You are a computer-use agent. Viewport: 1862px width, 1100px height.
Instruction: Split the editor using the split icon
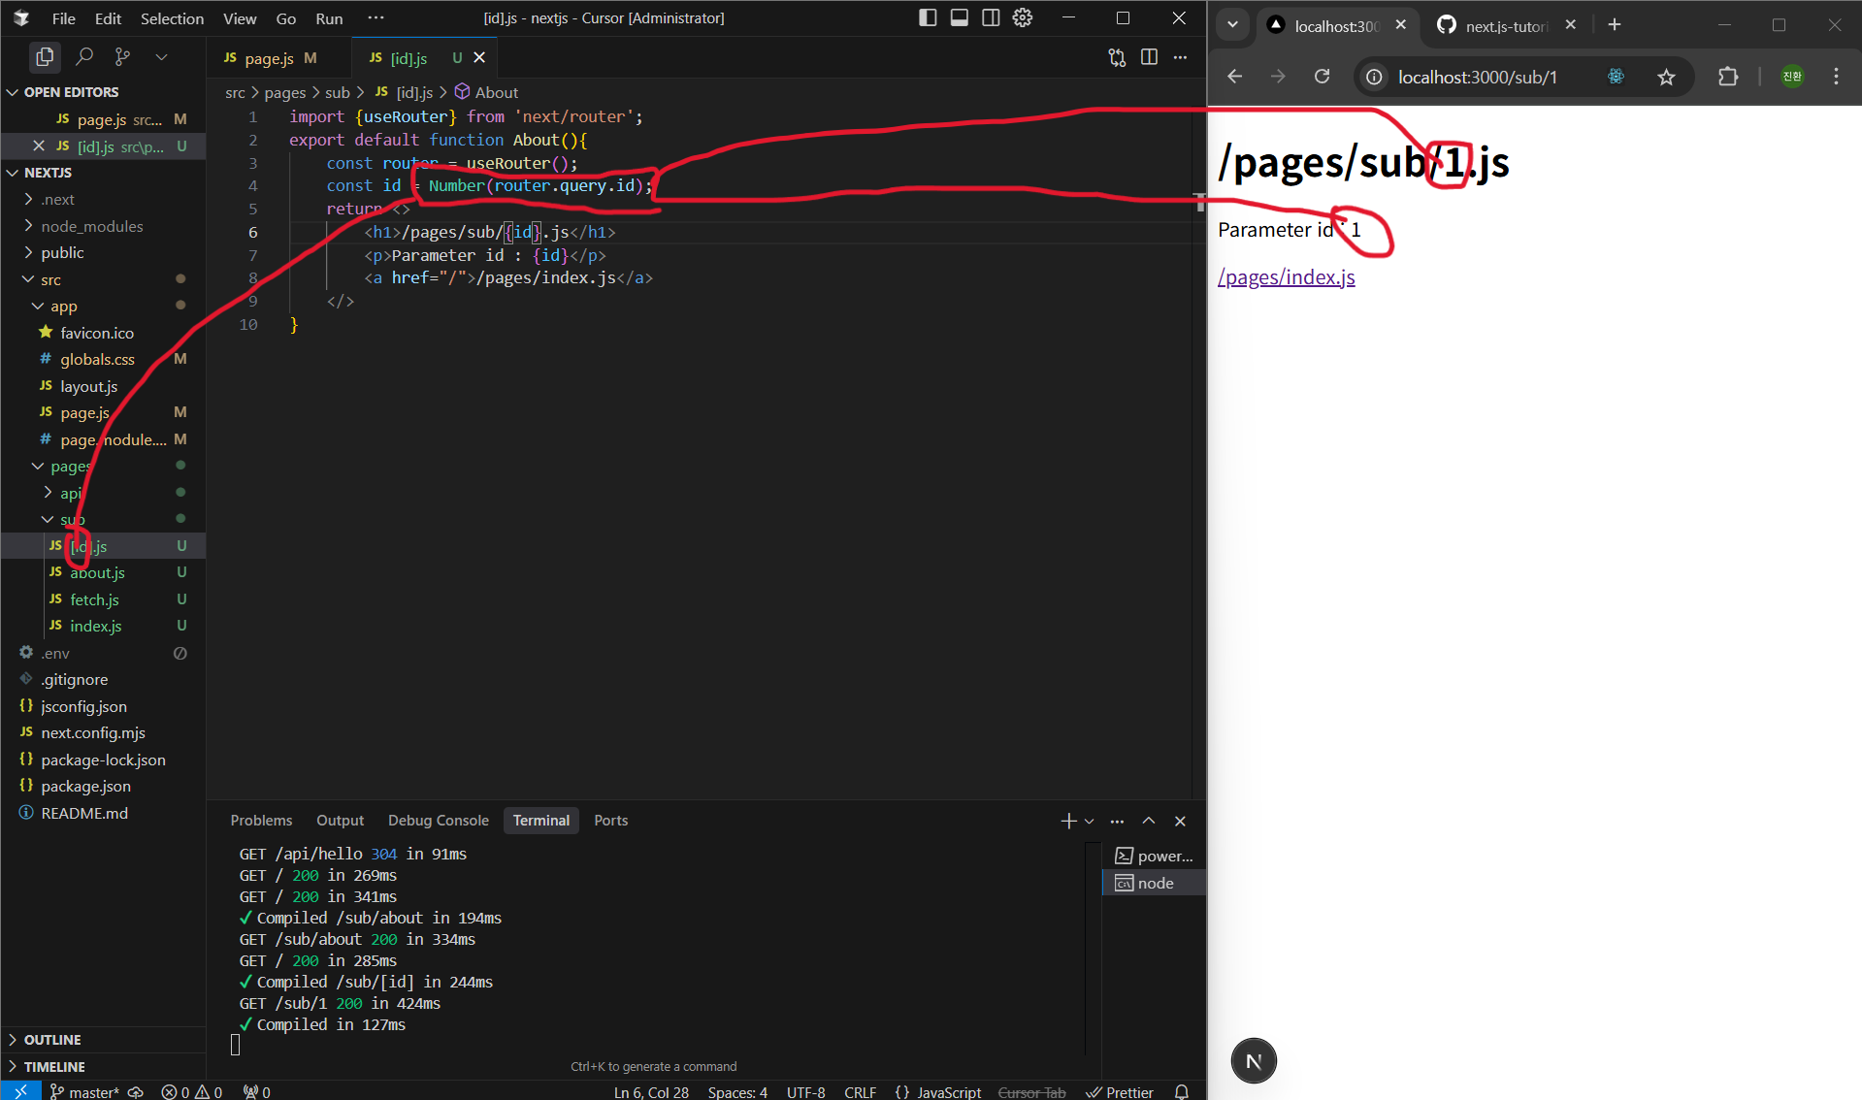click(x=1149, y=57)
